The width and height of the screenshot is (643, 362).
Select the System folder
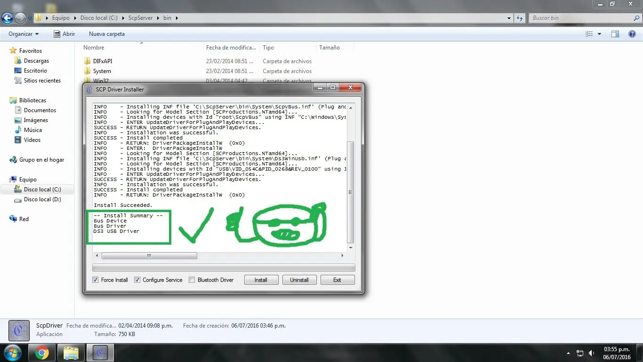(x=102, y=71)
